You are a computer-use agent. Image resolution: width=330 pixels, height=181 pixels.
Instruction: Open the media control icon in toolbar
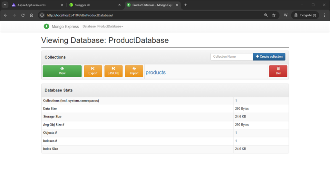click(286, 15)
